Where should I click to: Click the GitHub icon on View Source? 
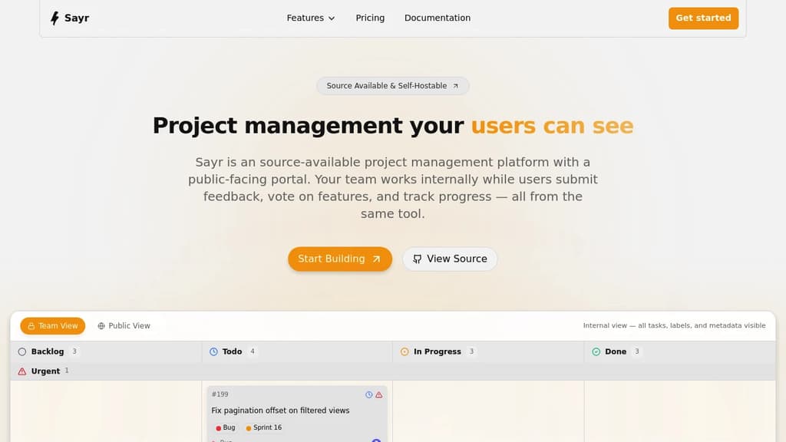point(416,259)
